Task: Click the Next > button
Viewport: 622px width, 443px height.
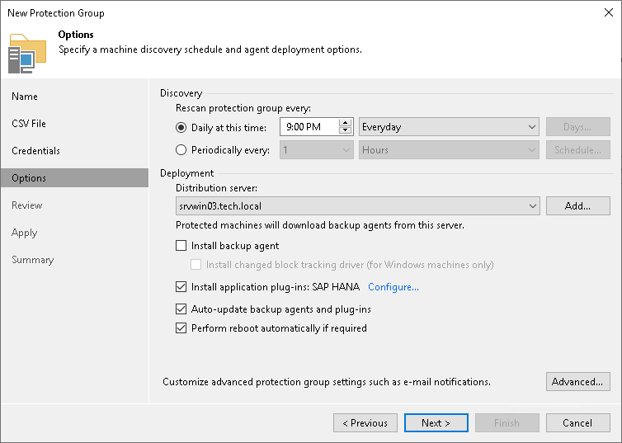Action: pyautogui.click(x=436, y=422)
